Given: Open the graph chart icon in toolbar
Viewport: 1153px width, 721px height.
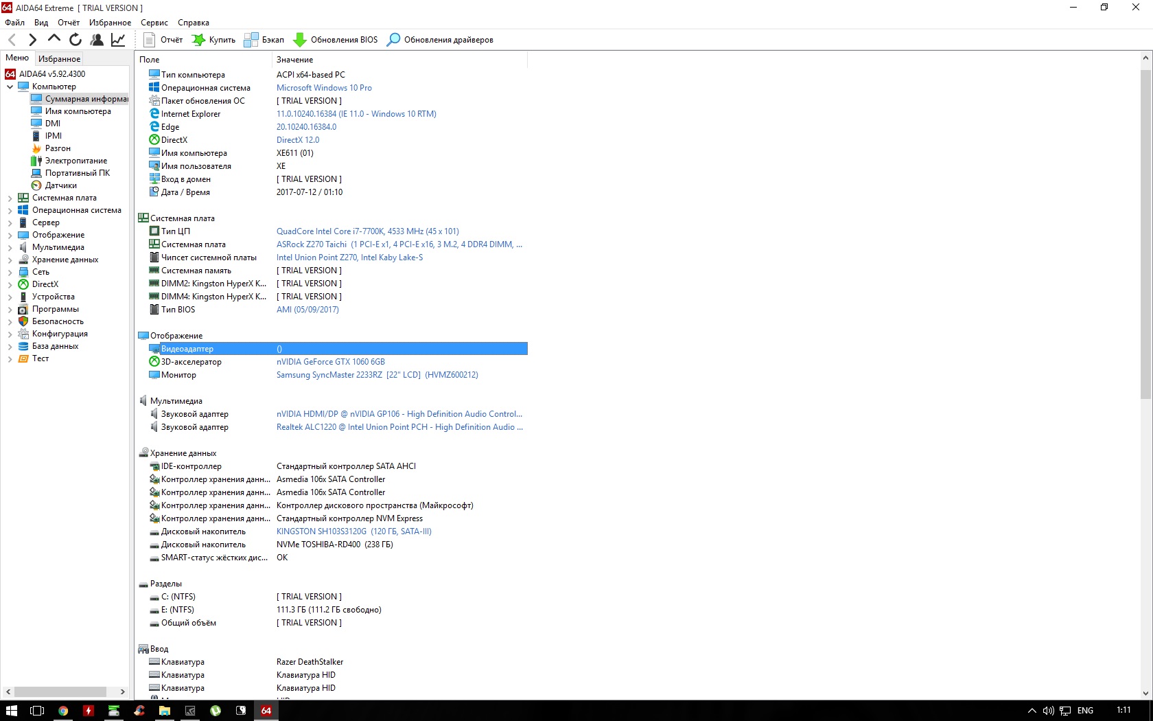Looking at the screenshot, I should (118, 40).
